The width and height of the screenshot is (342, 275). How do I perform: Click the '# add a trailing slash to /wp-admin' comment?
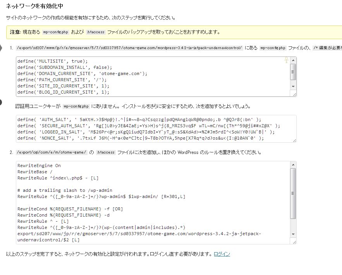[x=65, y=190]
